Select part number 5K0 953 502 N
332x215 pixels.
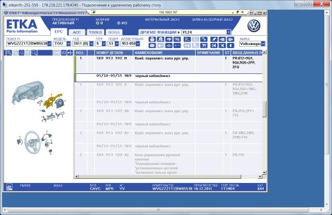click(112, 85)
